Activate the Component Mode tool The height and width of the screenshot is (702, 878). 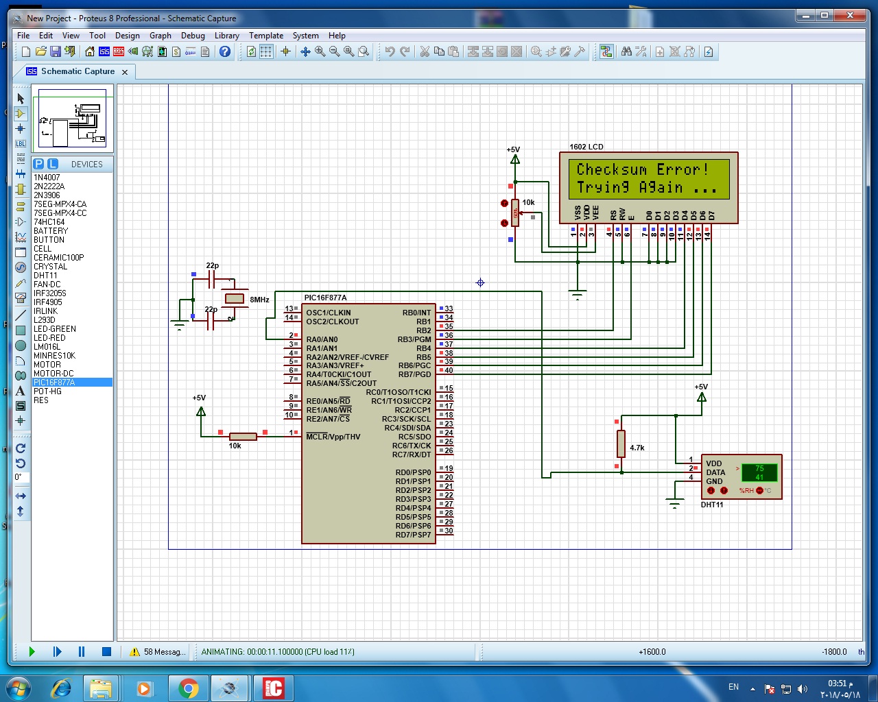pos(21,114)
